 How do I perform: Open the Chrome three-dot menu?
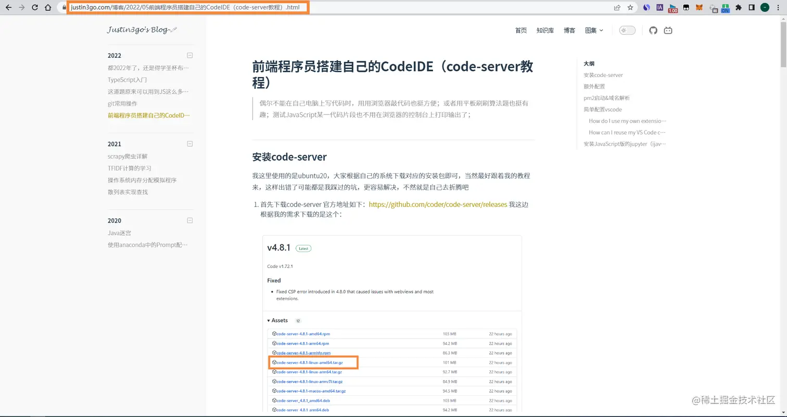point(778,7)
